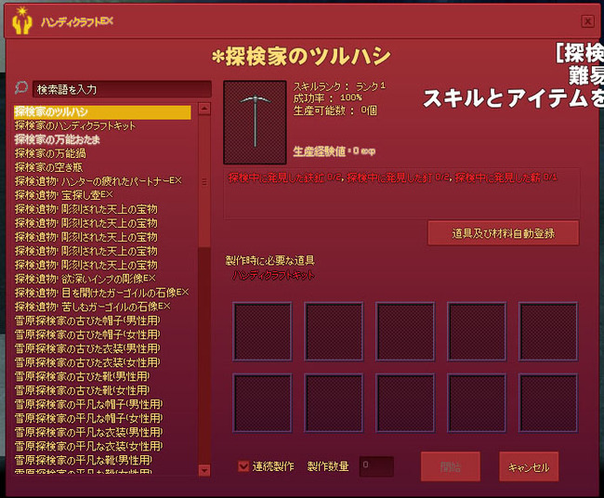Click the bottom-right empty material slot
This screenshot has width=604, height=498.
pyautogui.click(x=548, y=403)
